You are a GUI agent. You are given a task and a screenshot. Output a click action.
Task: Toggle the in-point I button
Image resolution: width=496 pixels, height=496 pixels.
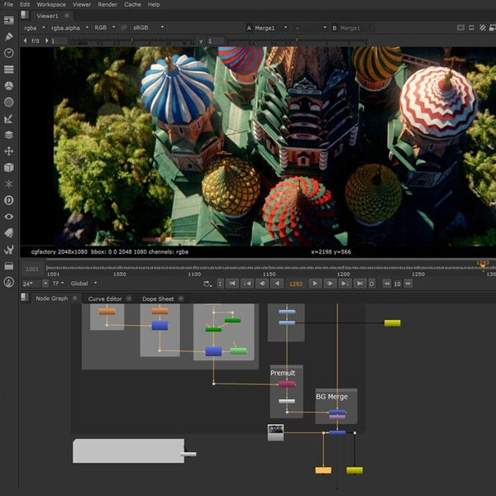[220, 284]
